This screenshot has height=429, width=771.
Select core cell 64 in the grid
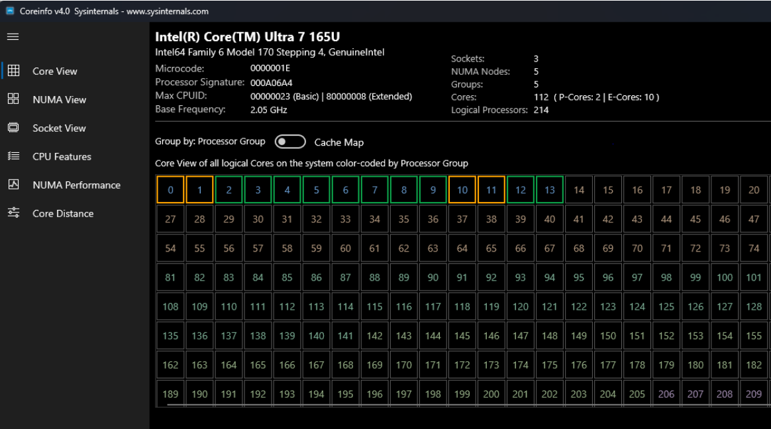tap(462, 248)
